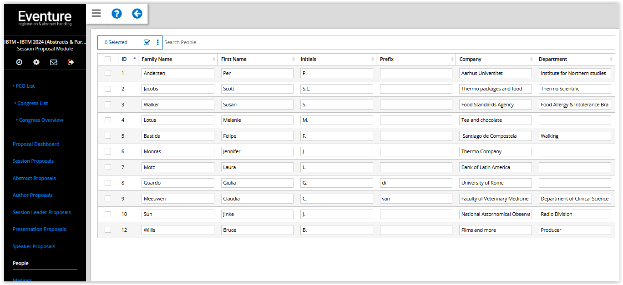The image size is (623, 285).
Task: Check the box for Jacobs row
Action: 107,89
